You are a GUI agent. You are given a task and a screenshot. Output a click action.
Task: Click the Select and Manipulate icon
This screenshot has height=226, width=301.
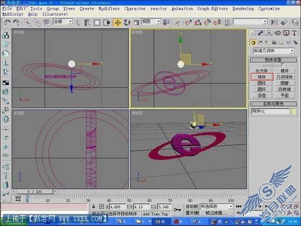pos(177,22)
